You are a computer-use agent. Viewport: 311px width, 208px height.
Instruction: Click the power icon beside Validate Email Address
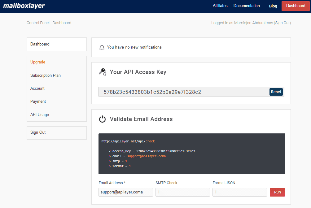click(102, 119)
